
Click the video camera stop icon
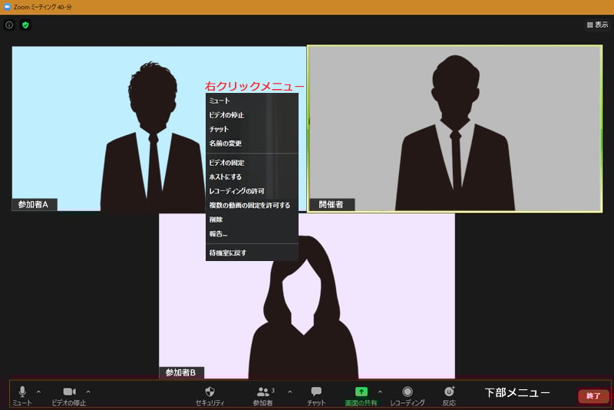(69, 392)
